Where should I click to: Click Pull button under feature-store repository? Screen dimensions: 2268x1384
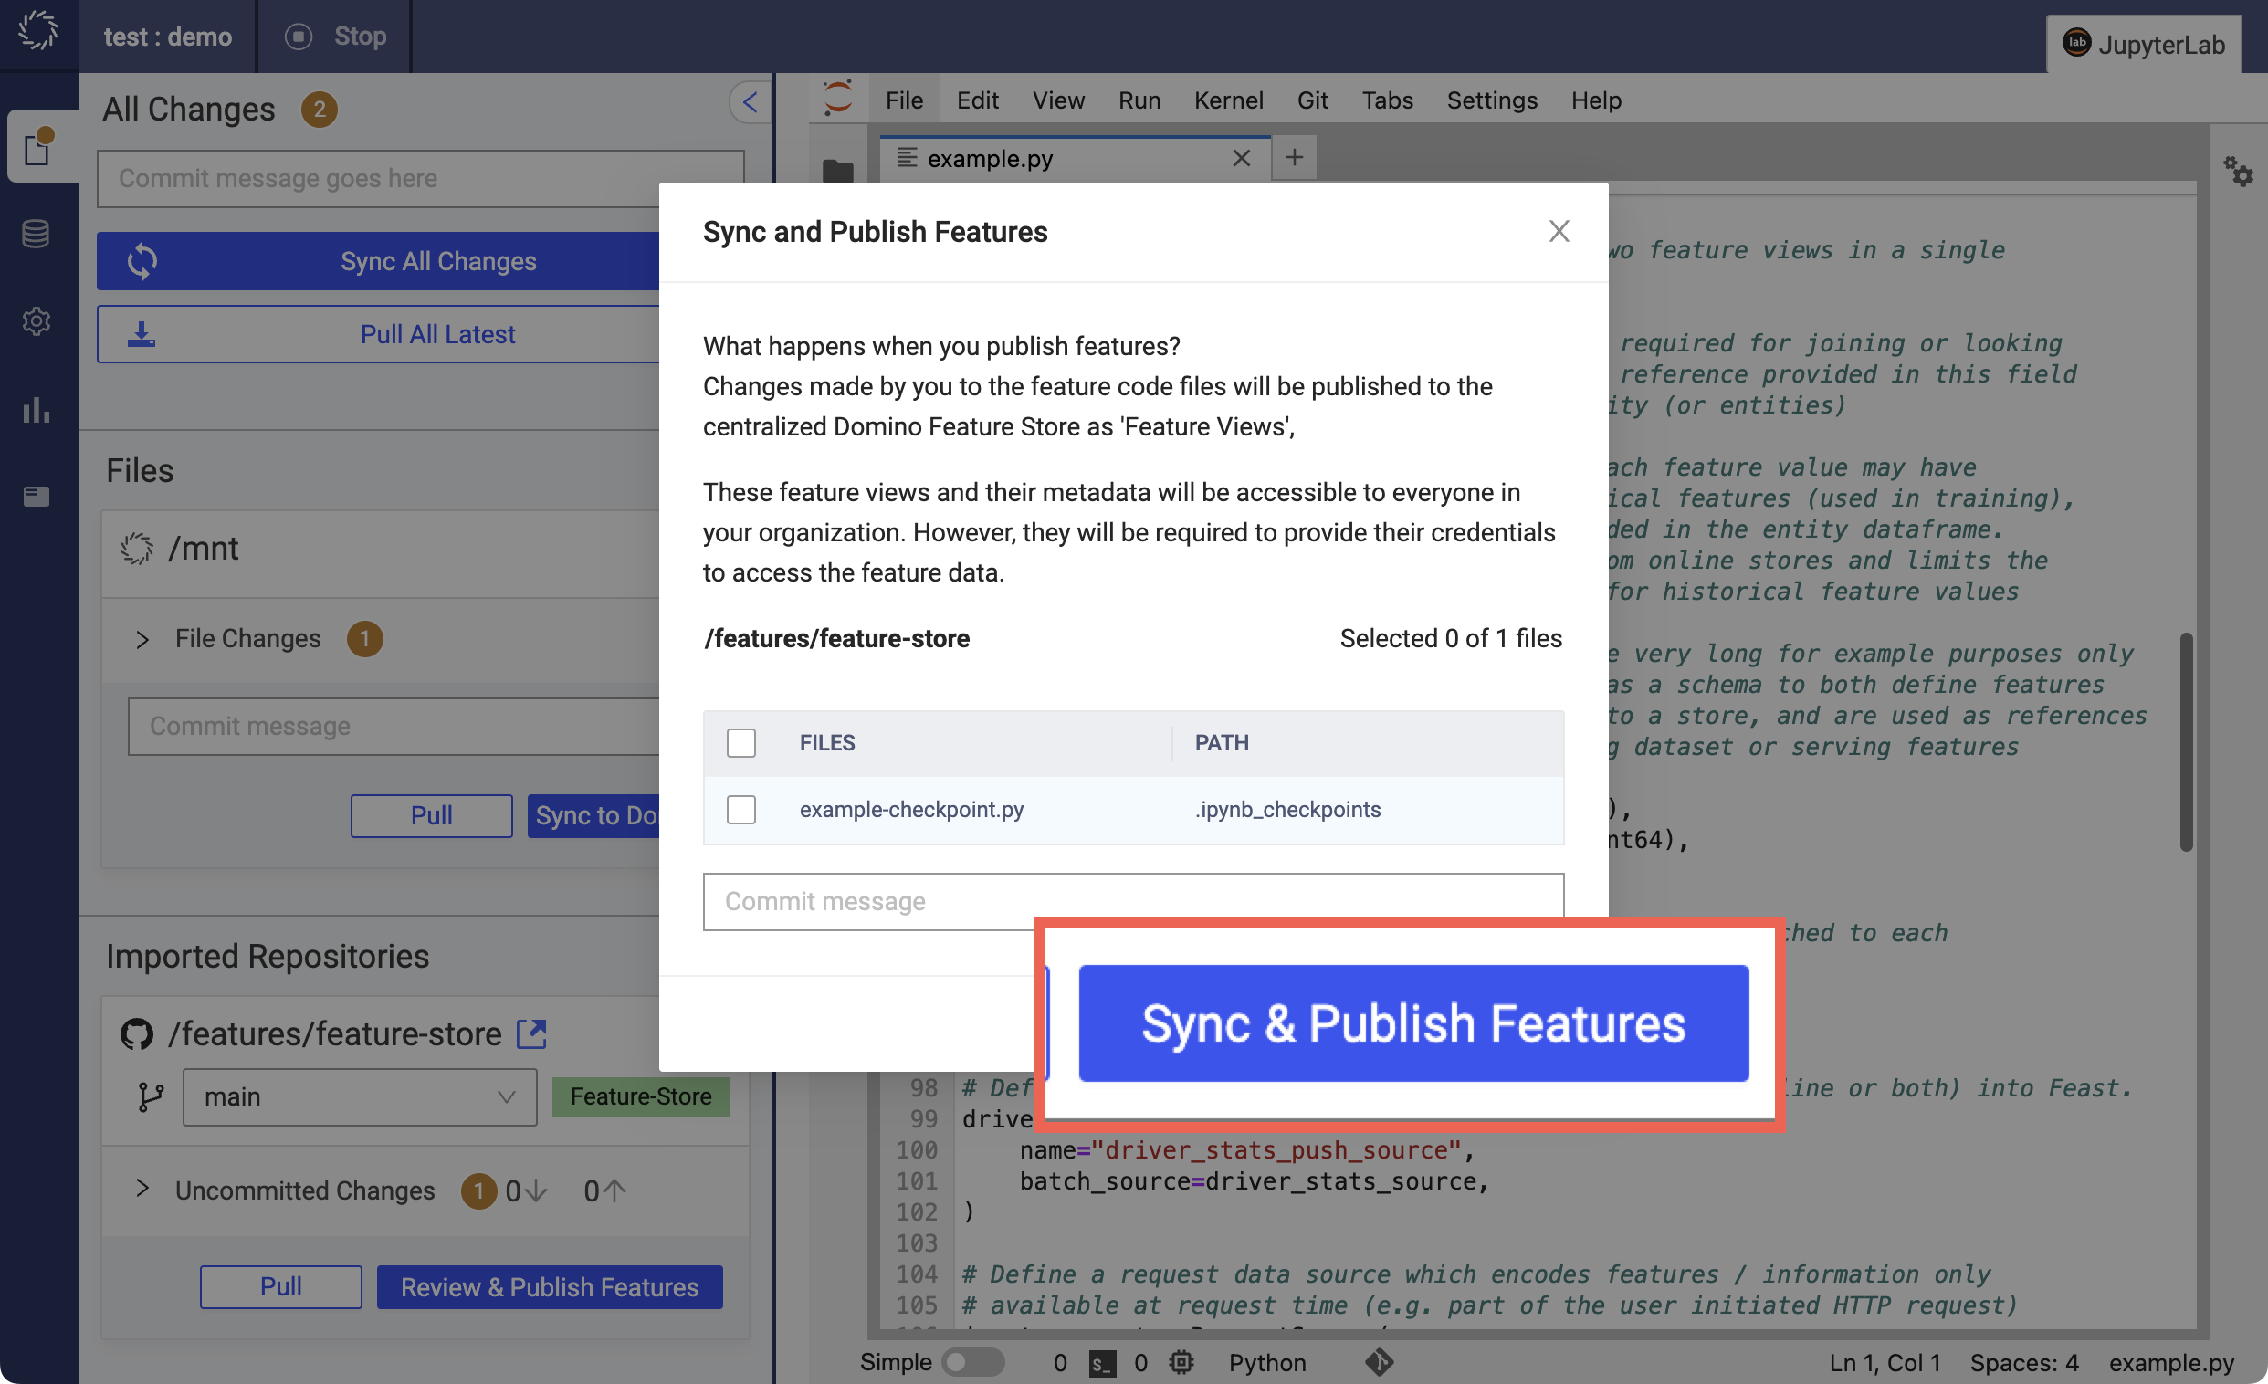280,1286
